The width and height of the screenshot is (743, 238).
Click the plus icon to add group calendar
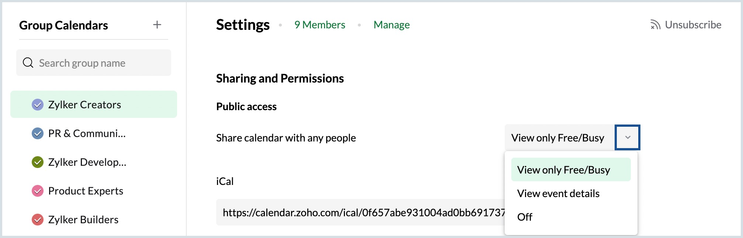pyautogui.click(x=157, y=25)
